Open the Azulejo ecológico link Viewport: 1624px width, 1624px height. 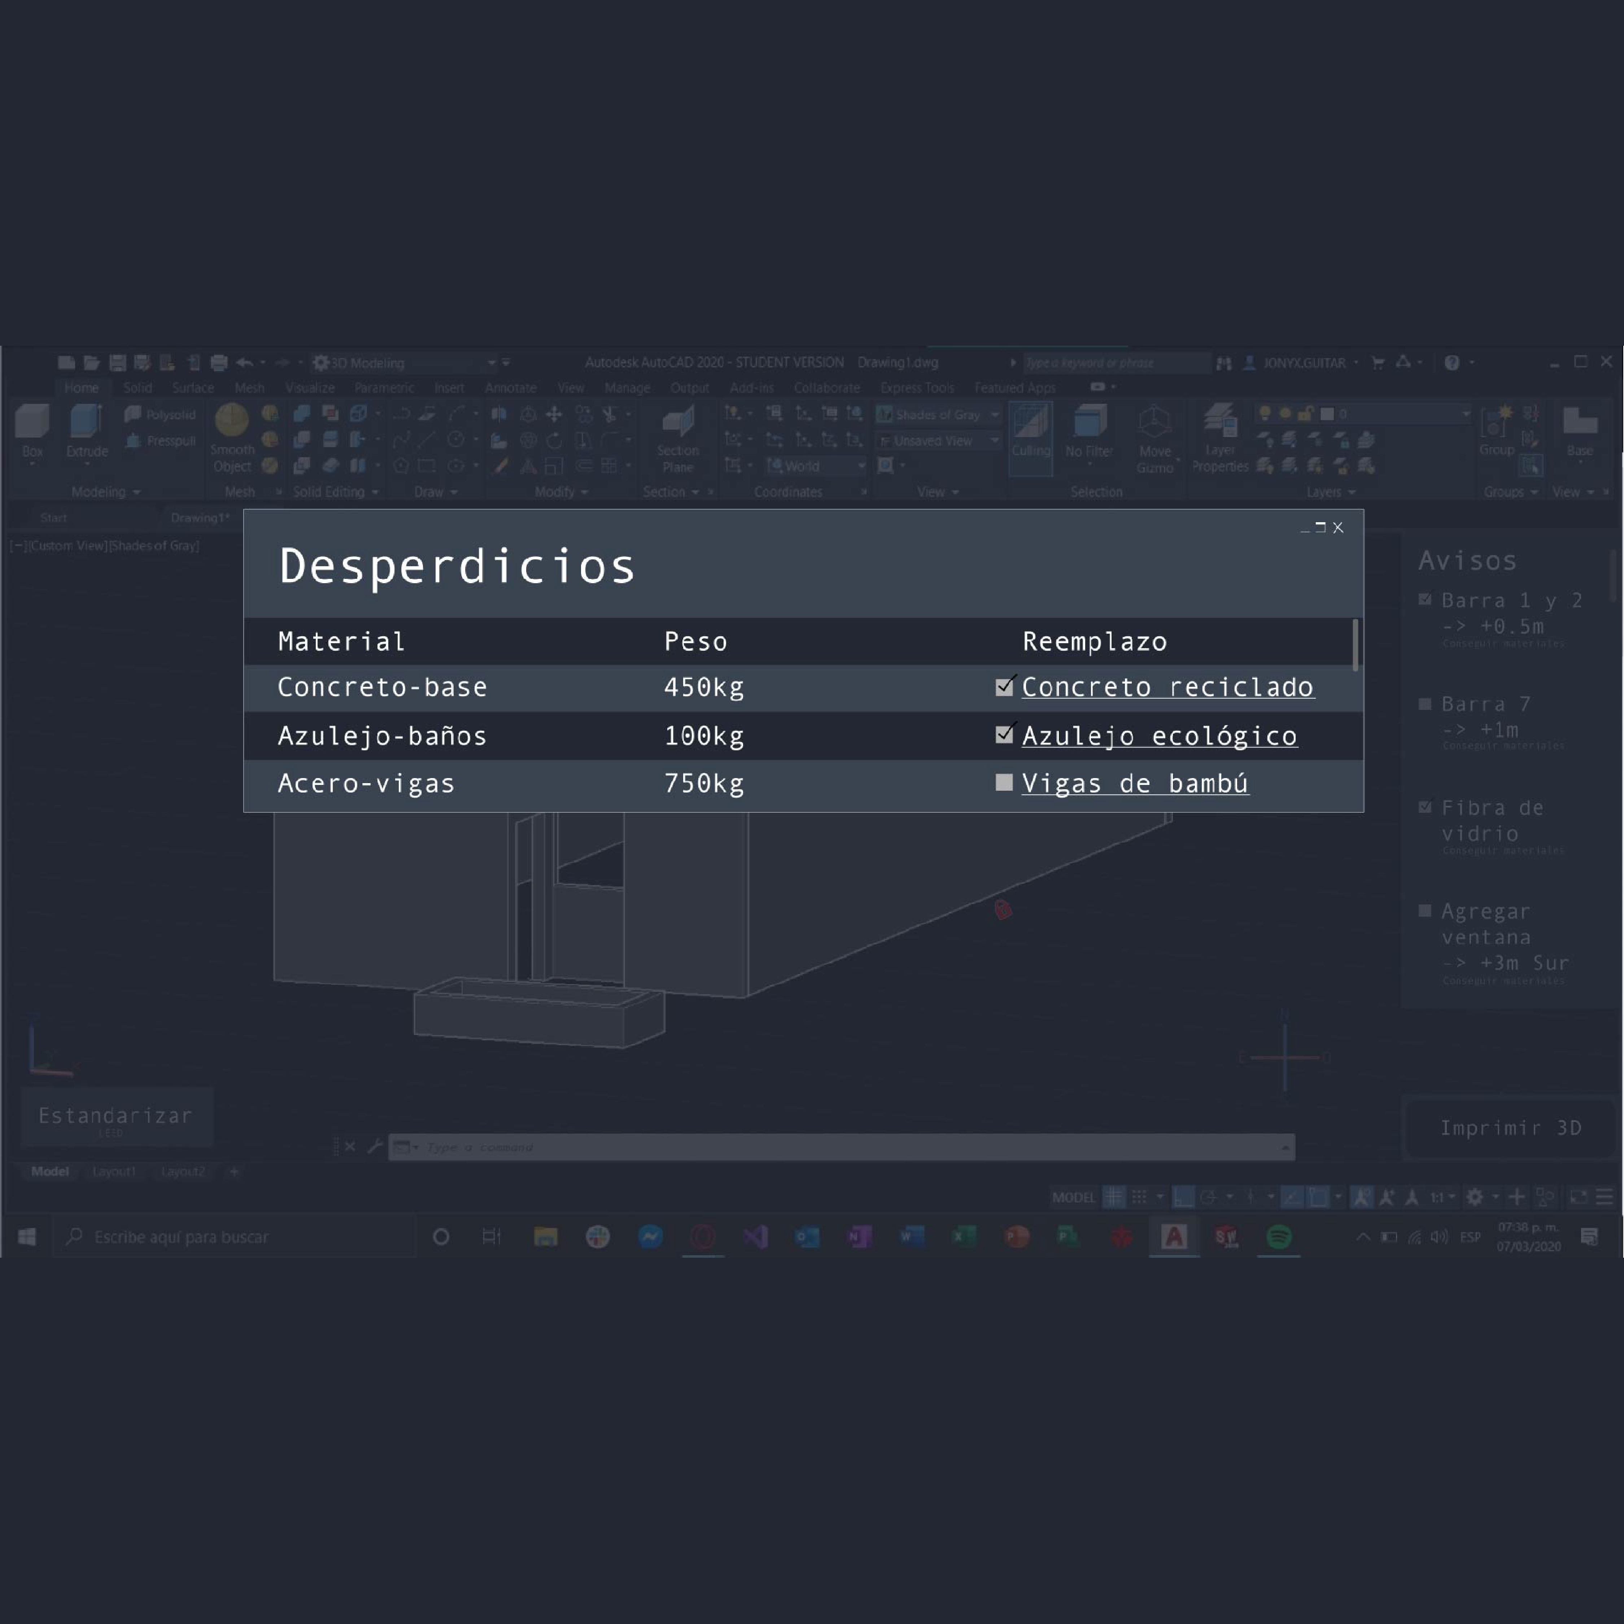[x=1159, y=736]
